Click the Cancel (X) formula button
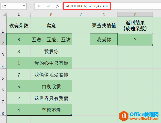Image resolution: width=161 pixels, height=123 pixels. tap(39, 6)
